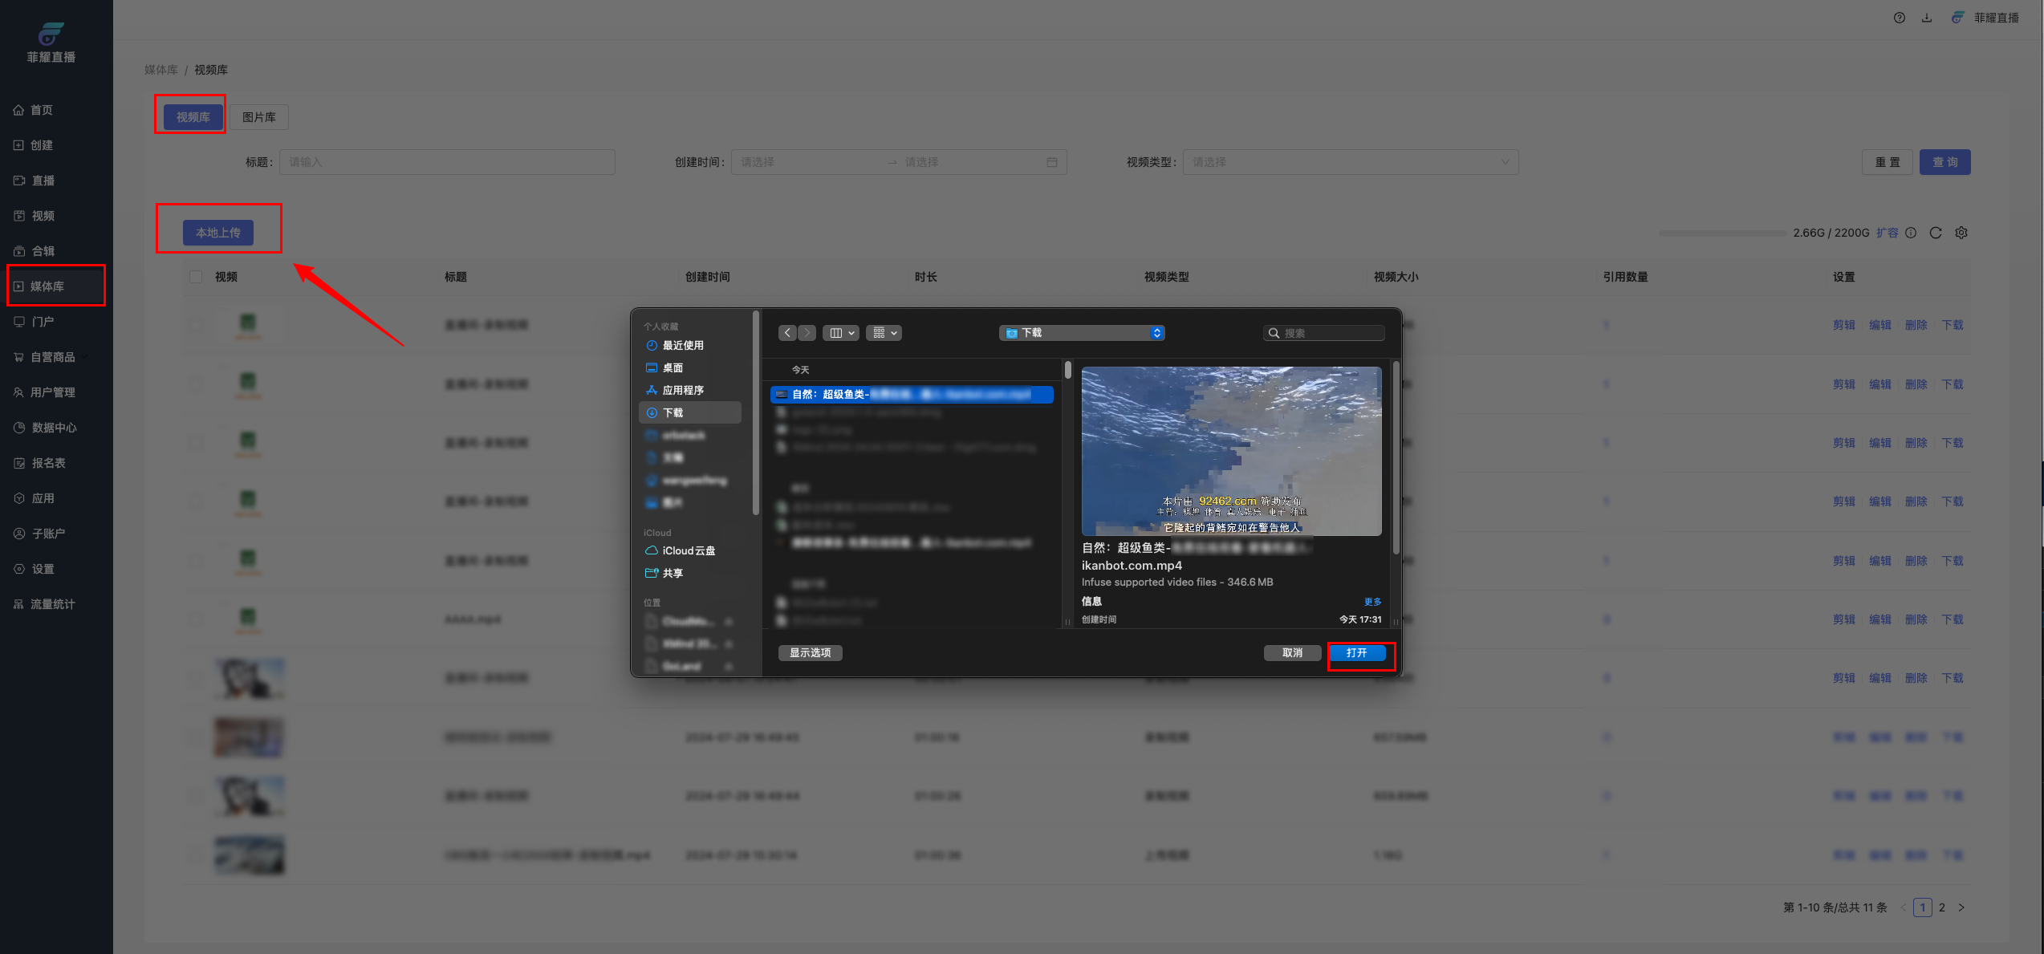
Task: Open the 下载 folder location popup
Action: click(1081, 333)
